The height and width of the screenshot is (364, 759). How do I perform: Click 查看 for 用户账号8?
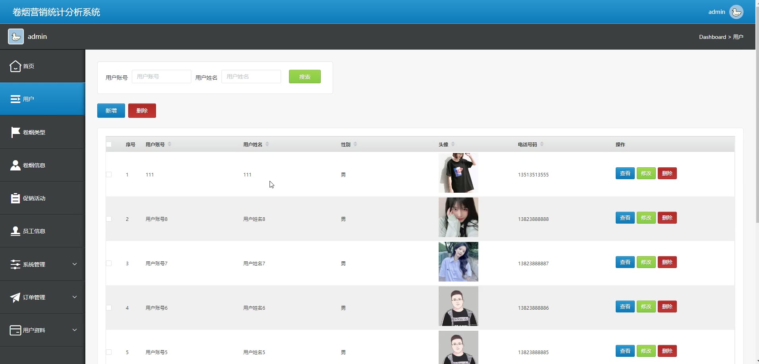point(625,218)
